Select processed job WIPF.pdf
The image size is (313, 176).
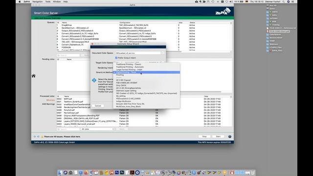[143, 99]
